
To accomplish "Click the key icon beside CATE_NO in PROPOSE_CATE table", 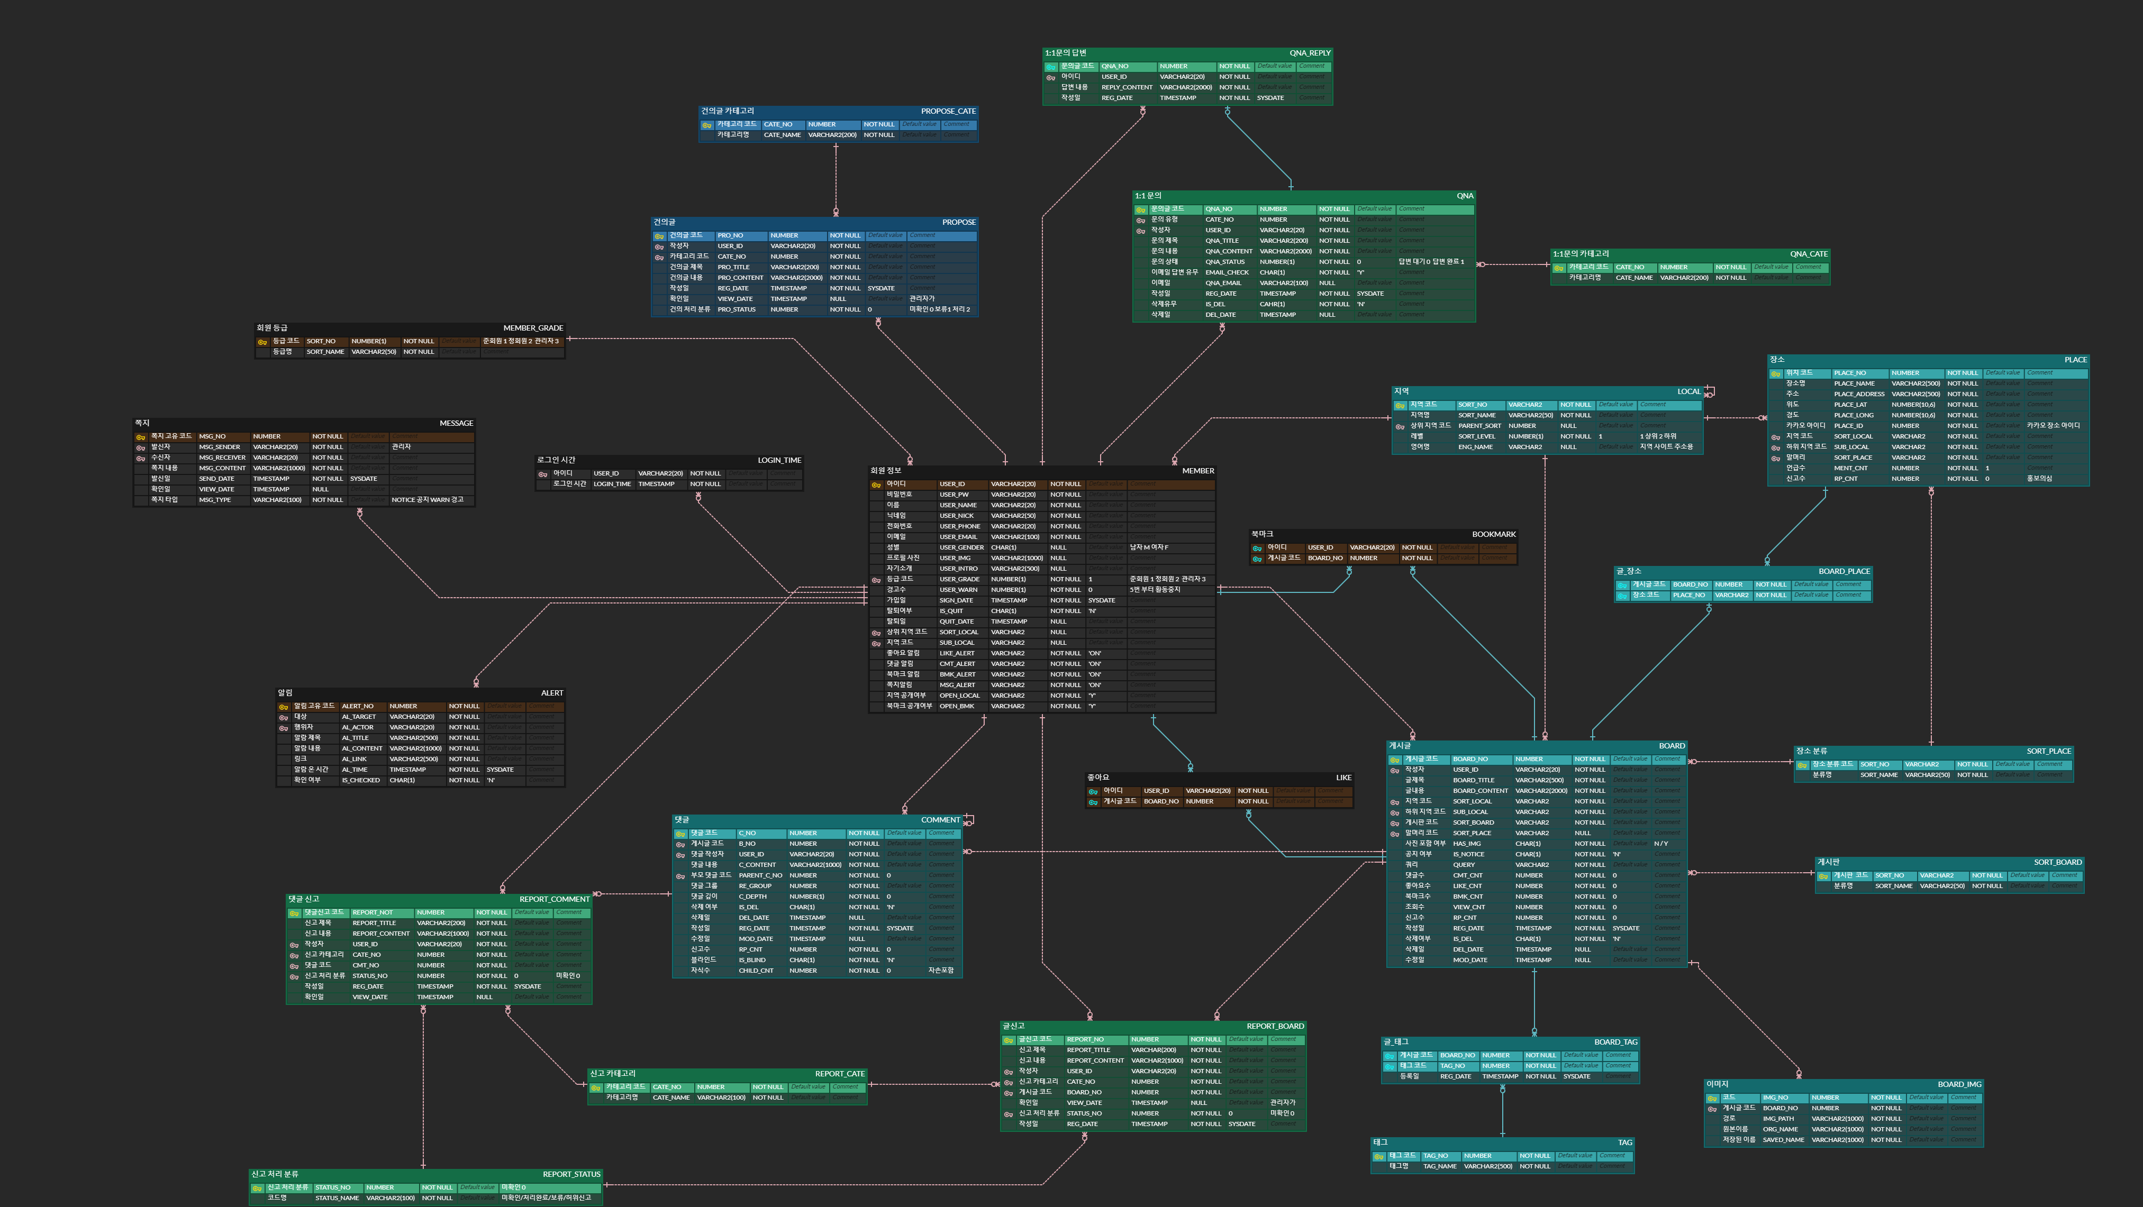I will (706, 125).
